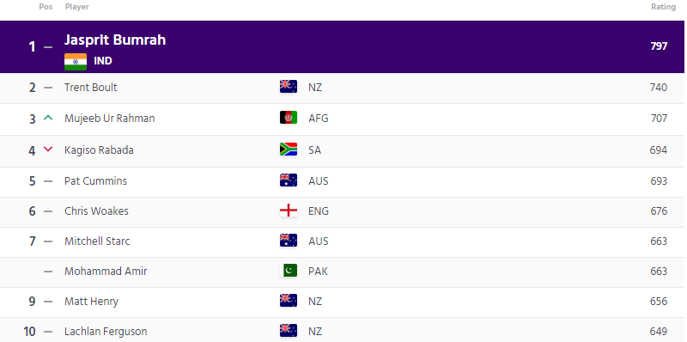
Task: Click the AUS country code beside Mitchell Starc
Action: point(318,241)
